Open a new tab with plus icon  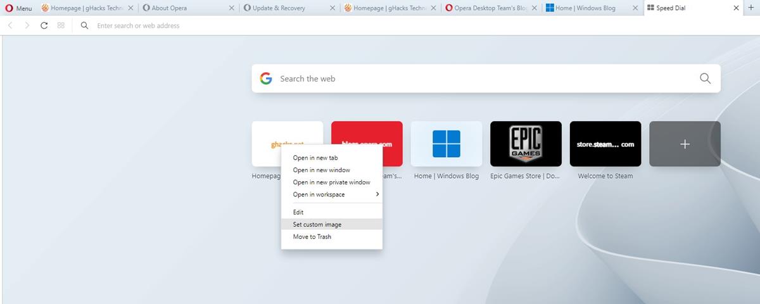tap(751, 8)
